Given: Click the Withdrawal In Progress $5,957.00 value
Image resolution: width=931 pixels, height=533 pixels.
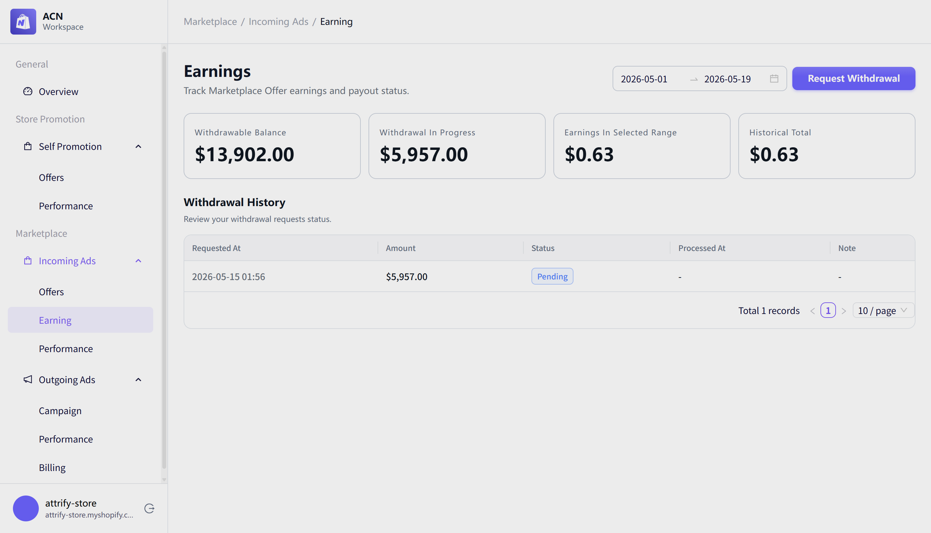Looking at the screenshot, I should (x=424, y=154).
